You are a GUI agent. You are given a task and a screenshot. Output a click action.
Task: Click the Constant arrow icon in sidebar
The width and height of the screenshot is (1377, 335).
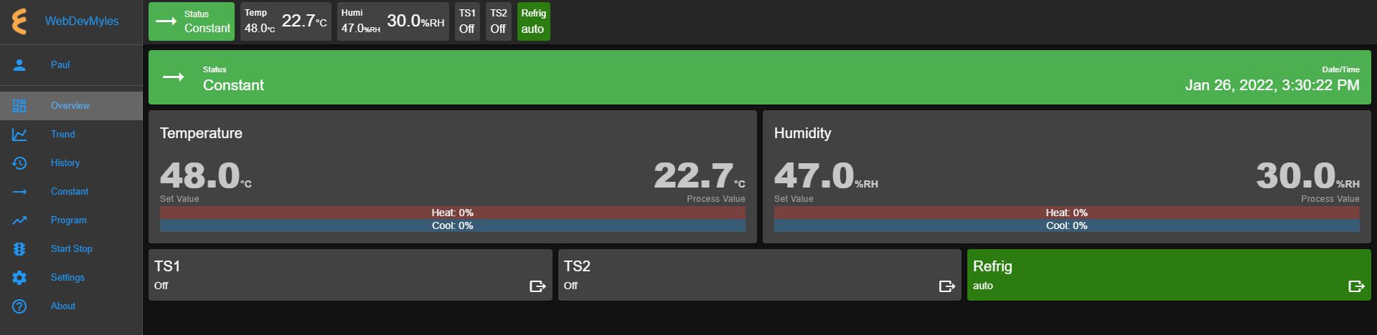[19, 192]
